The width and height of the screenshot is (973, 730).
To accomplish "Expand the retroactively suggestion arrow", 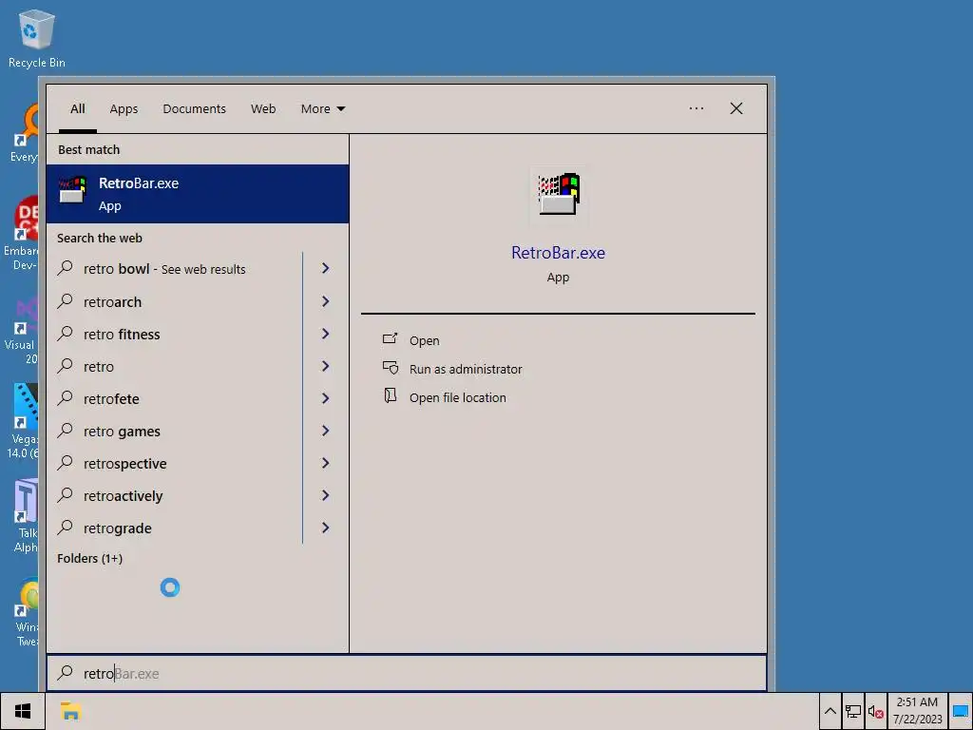I will (x=326, y=494).
